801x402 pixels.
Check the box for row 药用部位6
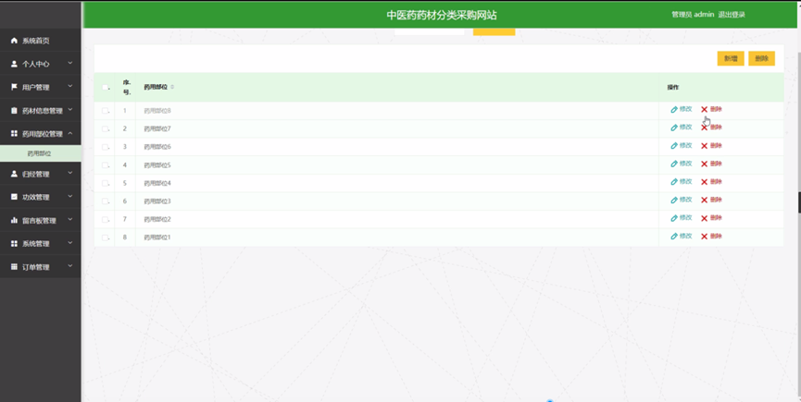(x=105, y=147)
